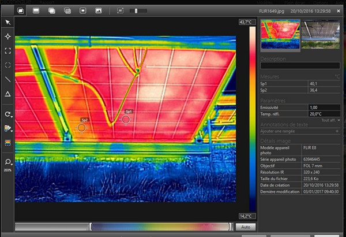The image size is (346, 237).
Task: Click the Dernière modification date 03/01/2017 09:40:30
Action: tap(321, 192)
